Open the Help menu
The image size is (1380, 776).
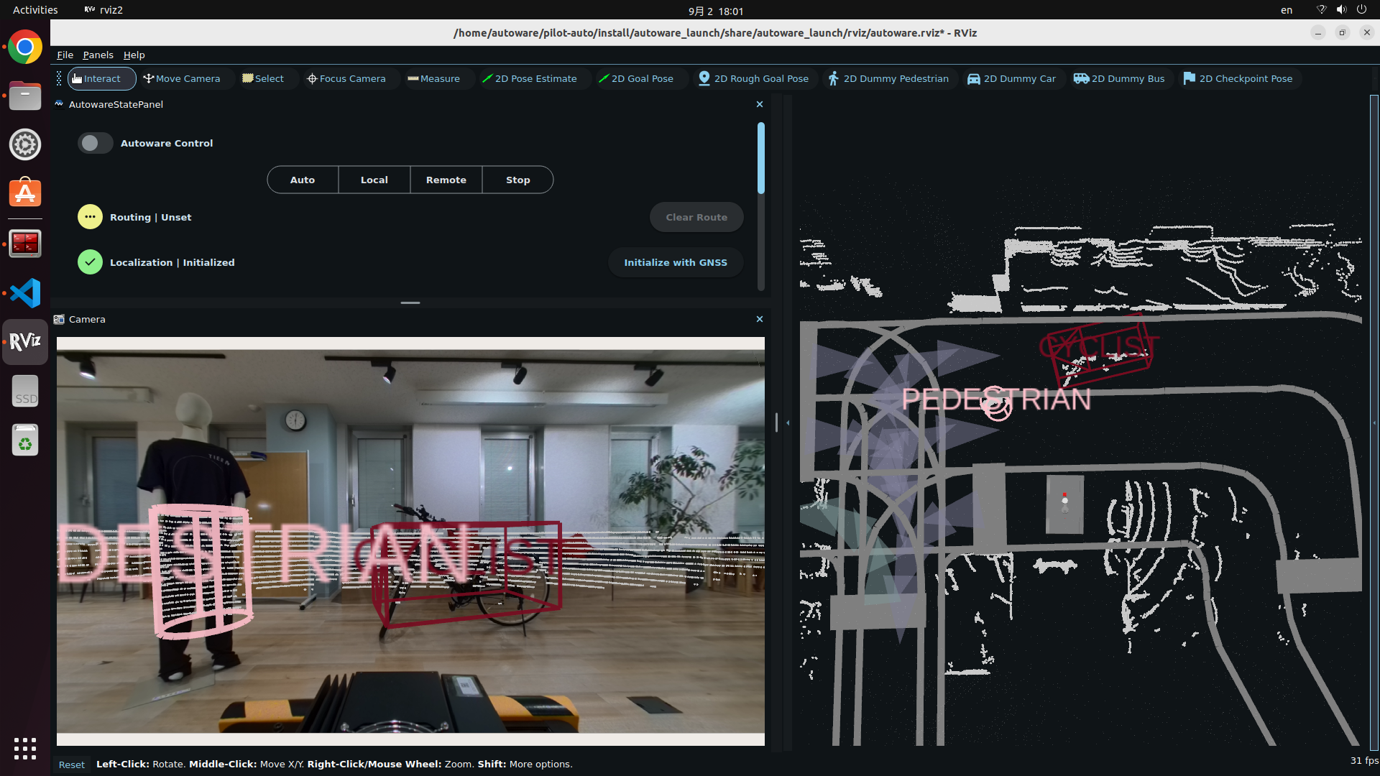coord(134,55)
